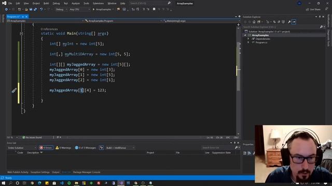Open the Build + IntelliSense dropdown
The height and width of the screenshot is (186, 332).
tap(120, 148)
